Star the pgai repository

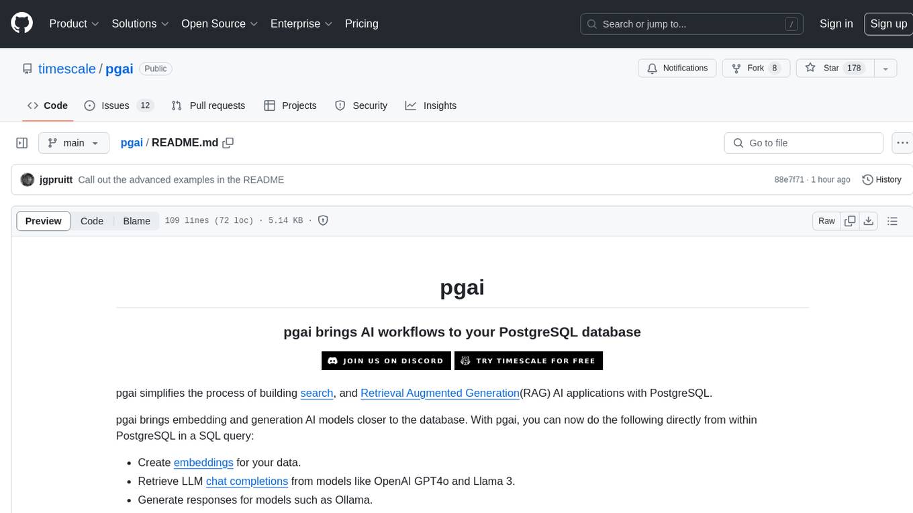click(834, 68)
